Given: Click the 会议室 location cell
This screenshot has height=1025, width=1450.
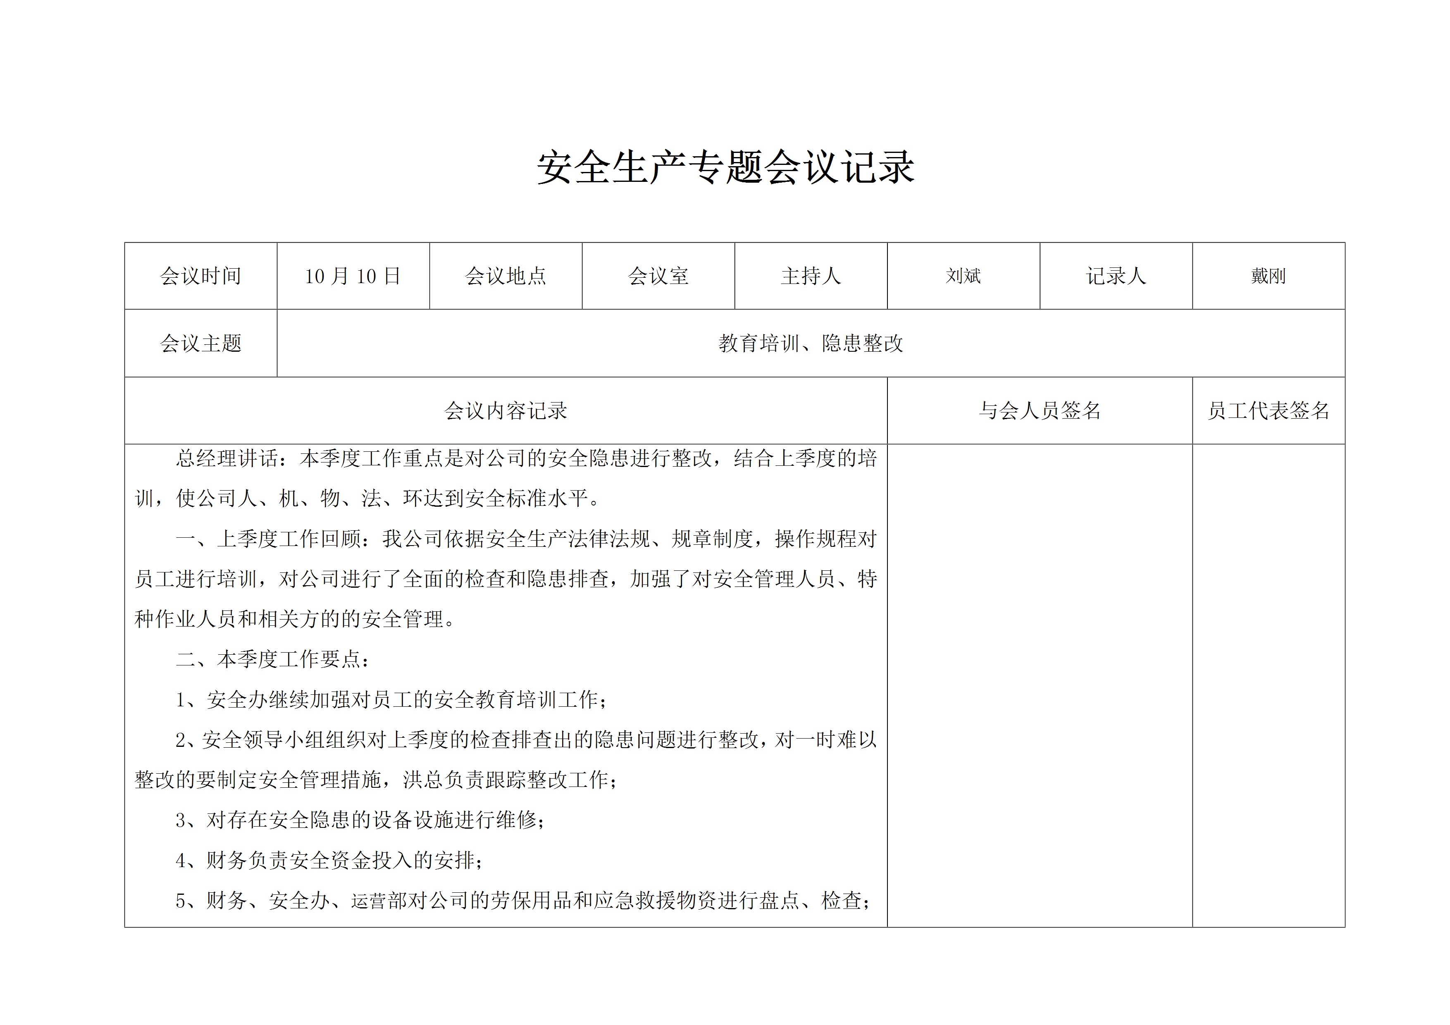Looking at the screenshot, I should [x=658, y=276].
